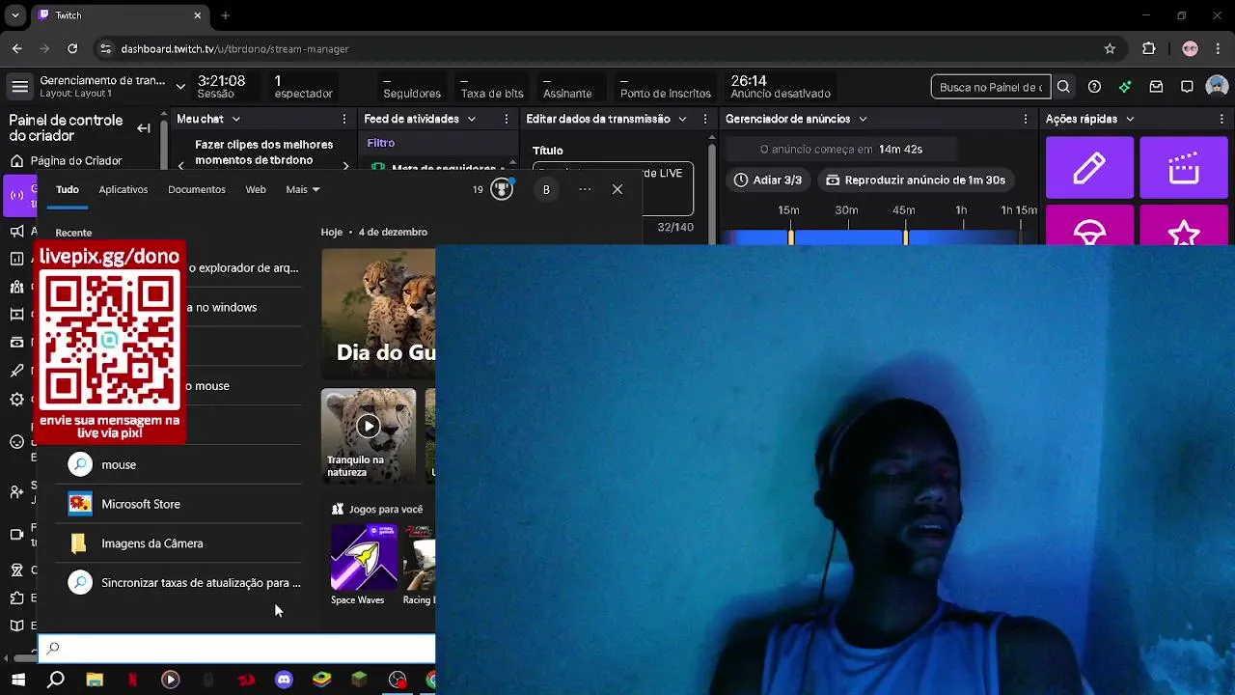Bookmark this page with star icon

click(x=1110, y=48)
